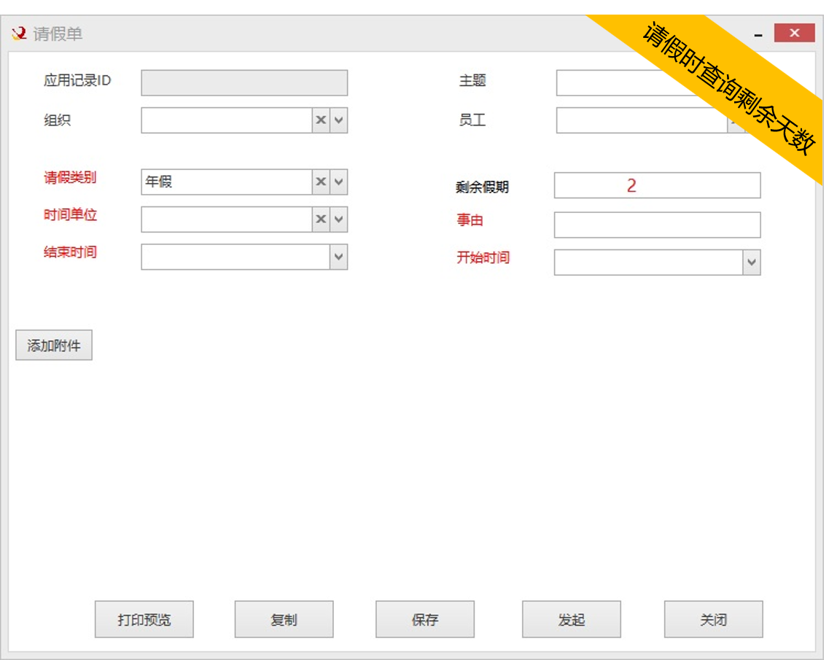Clear the 时间单位 field with X icon
This screenshot has width=837, height=660.
[x=321, y=220]
